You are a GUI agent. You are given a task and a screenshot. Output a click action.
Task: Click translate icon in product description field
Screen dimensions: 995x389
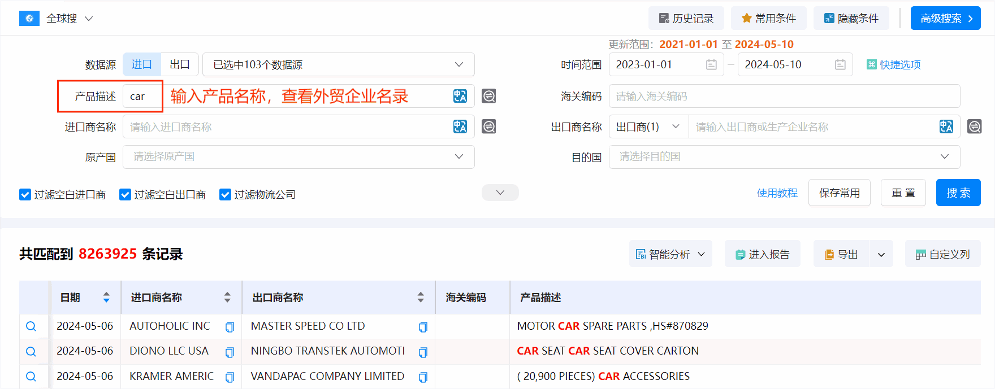pos(460,96)
